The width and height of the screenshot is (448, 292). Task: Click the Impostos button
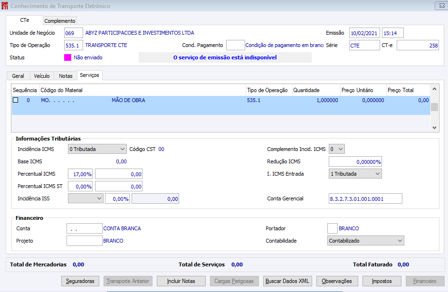click(382, 281)
